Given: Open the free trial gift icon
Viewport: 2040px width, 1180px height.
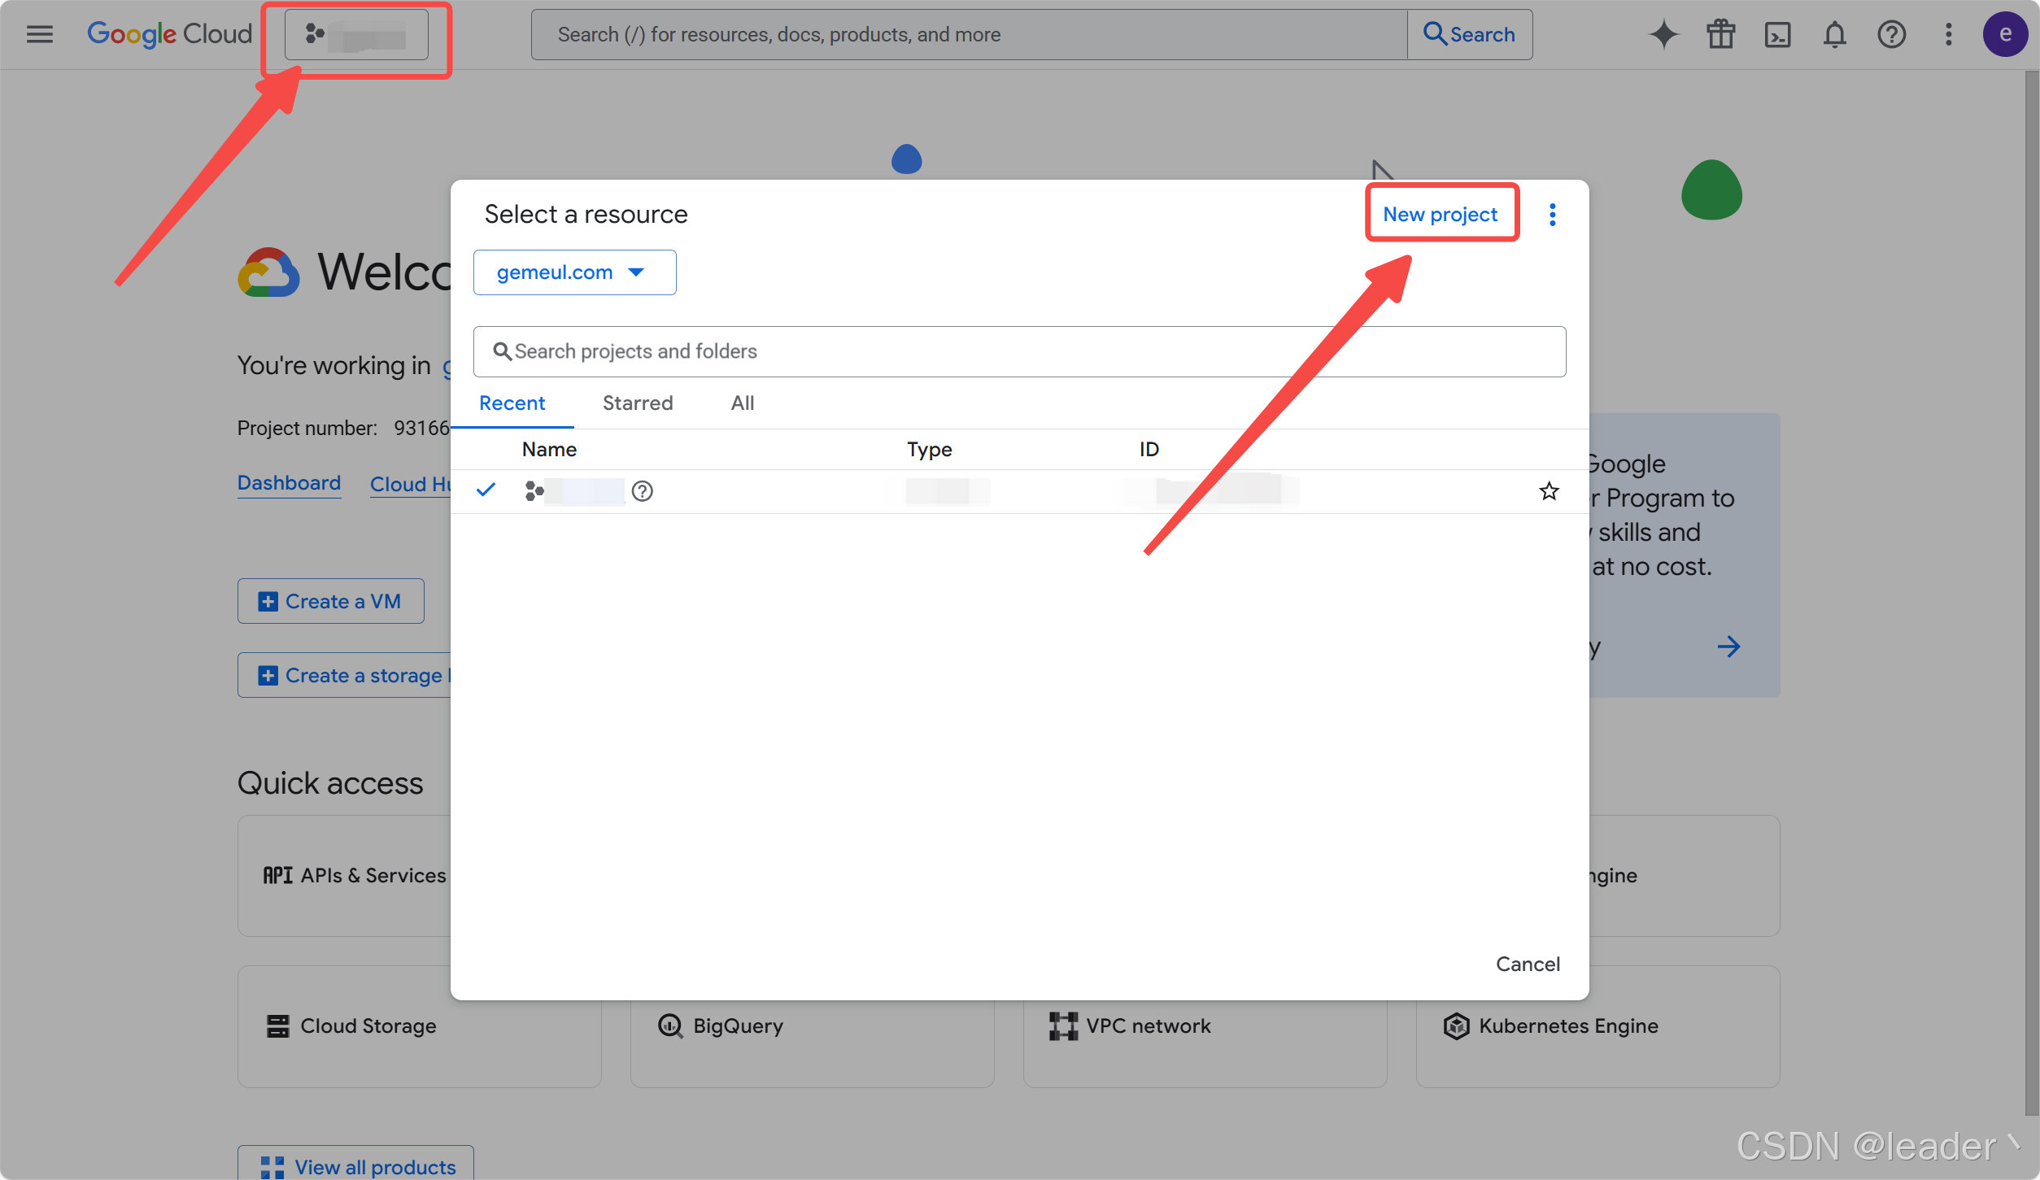Looking at the screenshot, I should (1720, 34).
